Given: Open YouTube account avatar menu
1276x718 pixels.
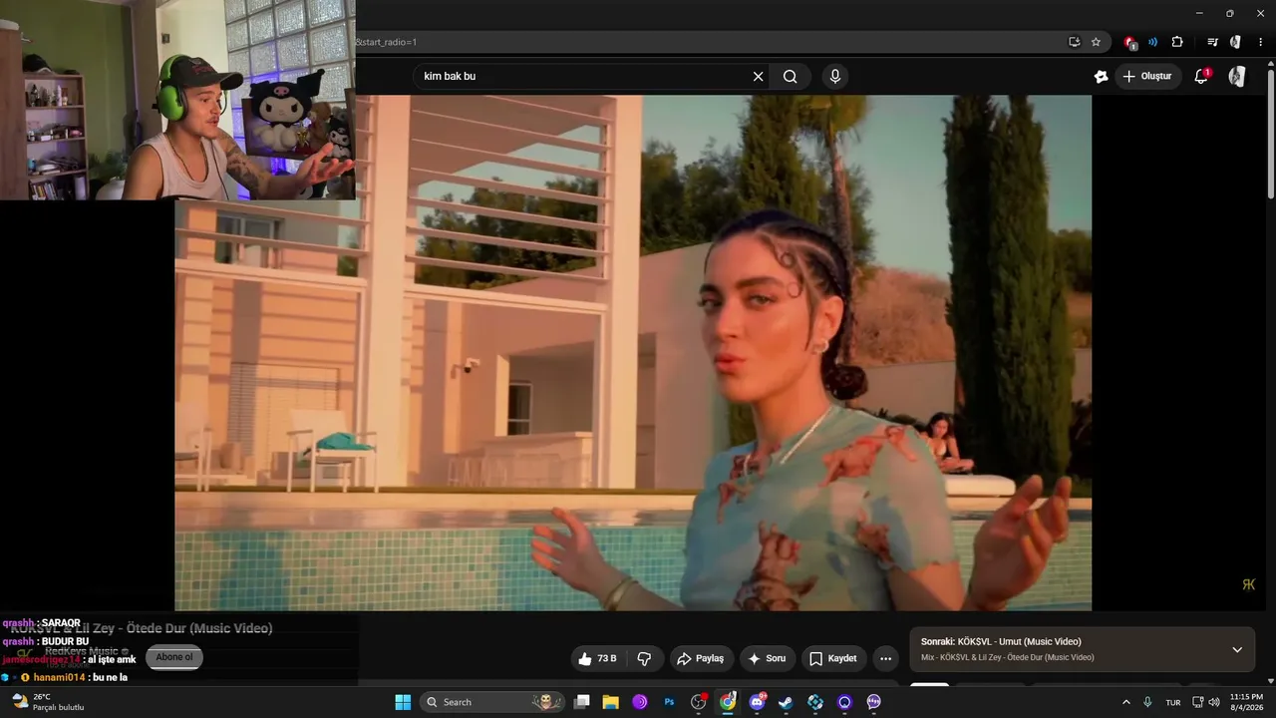Looking at the screenshot, I should point(1237,76).
